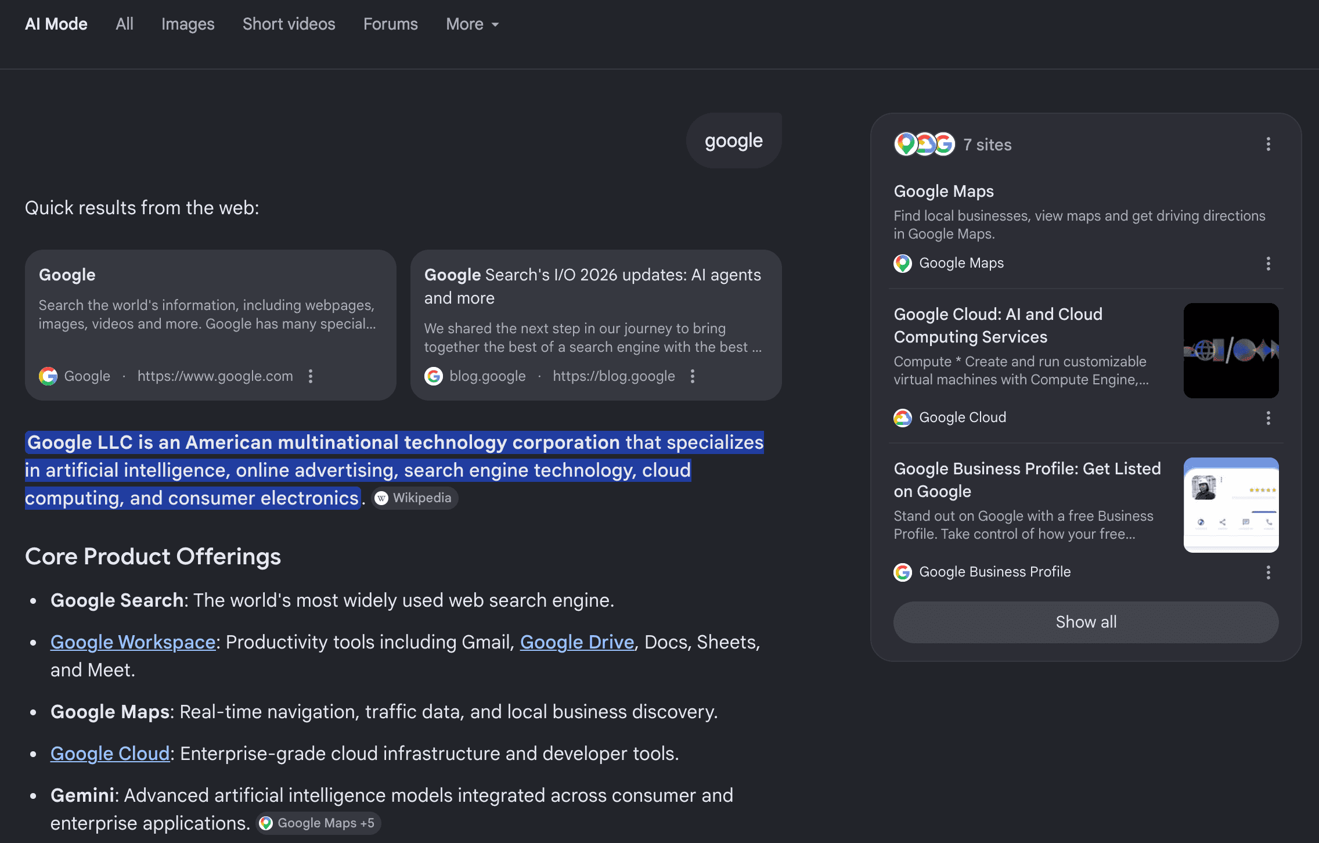The height and width of the screenshot is (843, 1319).
Task: Click the Google favicon on the google.com card
Action: pyautogui.click(x=48, y=376)
